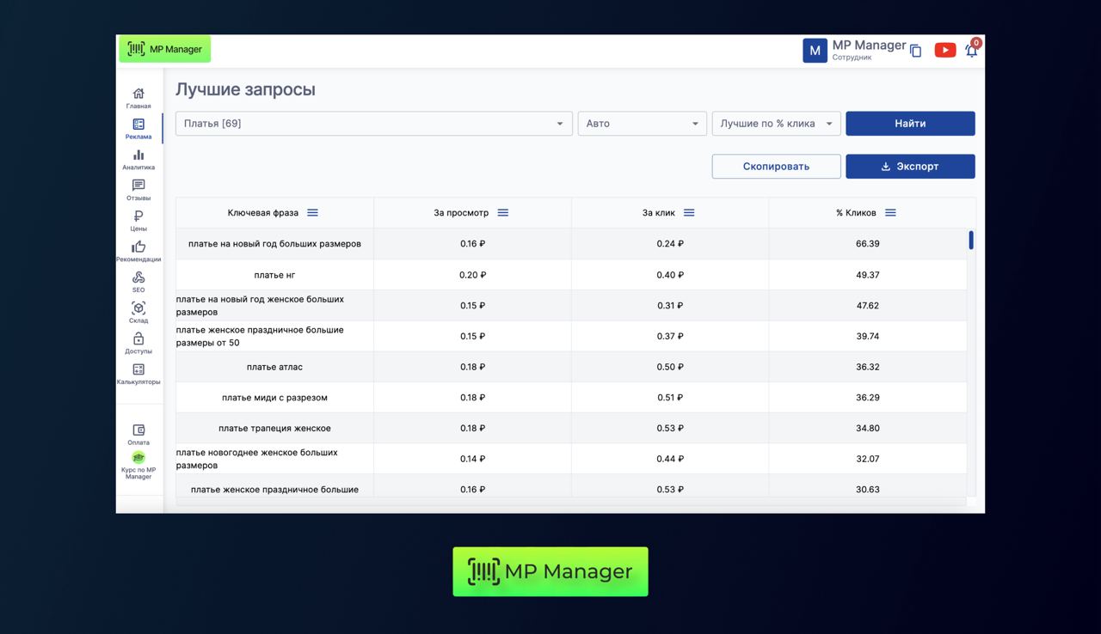Open the Главная home icon in sidebar
This screenshot has width=1101, height=634.
pyautogui.click(x=138, y=94)
